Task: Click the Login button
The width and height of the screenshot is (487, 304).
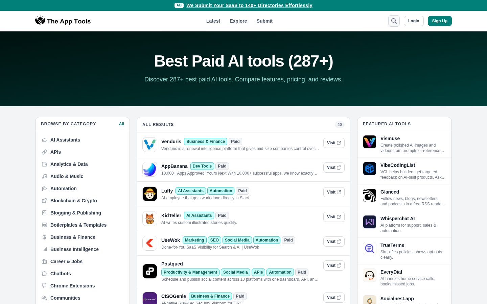Action: (414, 21)
